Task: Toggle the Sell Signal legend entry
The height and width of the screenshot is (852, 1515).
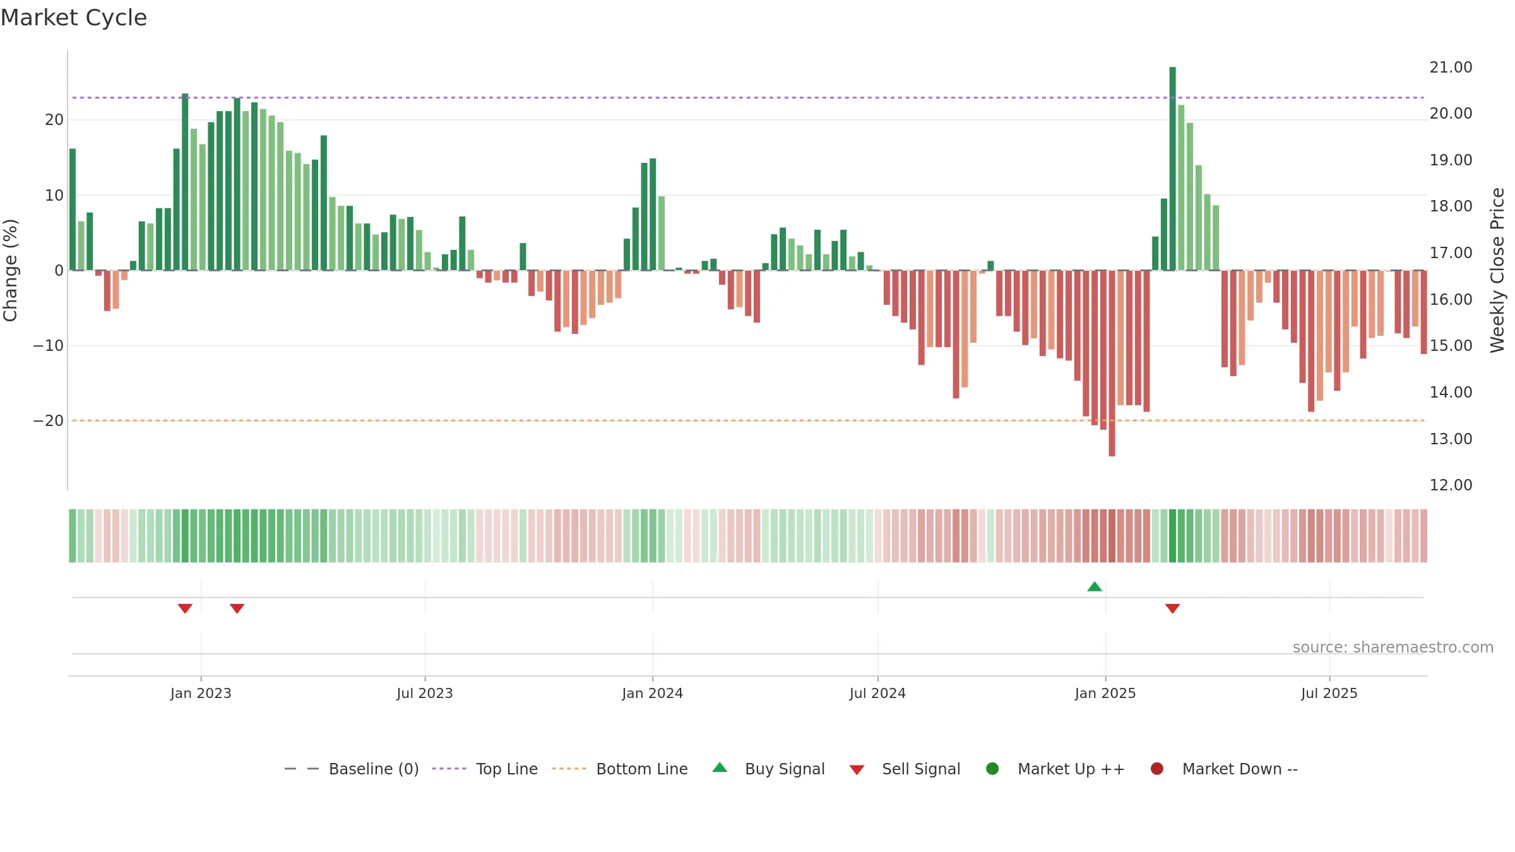Action: (905, 769)
